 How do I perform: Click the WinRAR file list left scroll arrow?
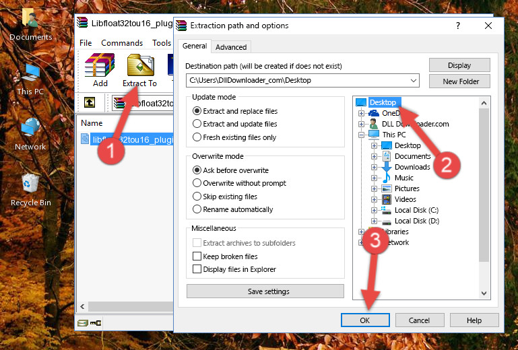[x=83, y=306]
